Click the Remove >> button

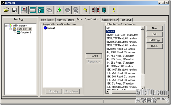(94, 62)
